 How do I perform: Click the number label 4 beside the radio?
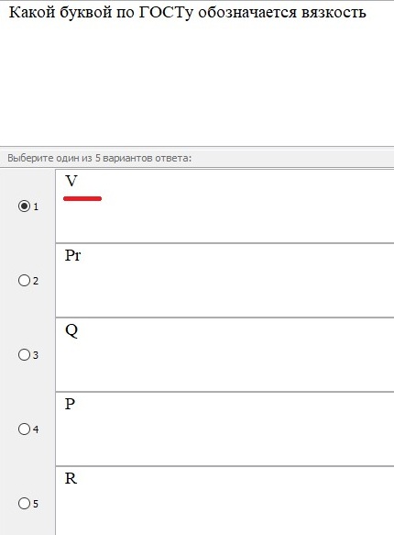[x=36, y=429]
